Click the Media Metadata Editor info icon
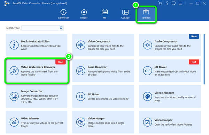Viewport: 209px width, 135px height. coord(14,45)
